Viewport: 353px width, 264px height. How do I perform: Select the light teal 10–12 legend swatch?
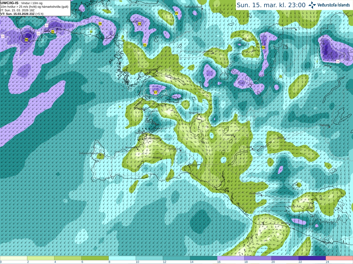click(149, 258)
